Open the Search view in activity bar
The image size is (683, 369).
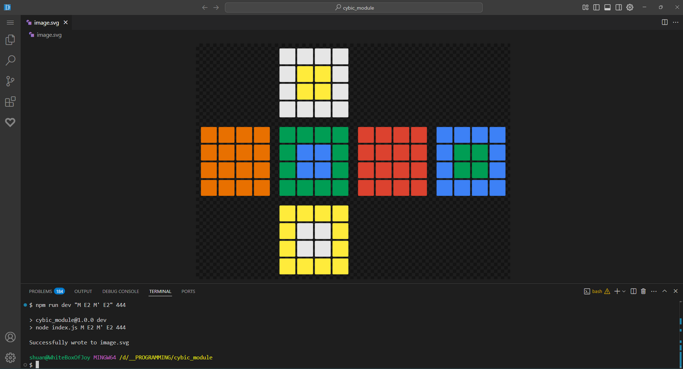(x=10, y=60)
